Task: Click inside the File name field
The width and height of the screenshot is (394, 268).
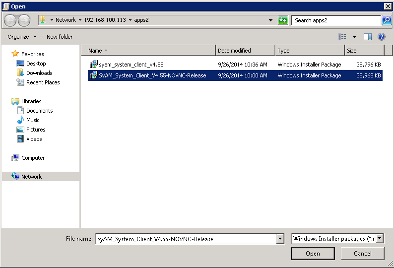Action: click(x=185, y=239)
